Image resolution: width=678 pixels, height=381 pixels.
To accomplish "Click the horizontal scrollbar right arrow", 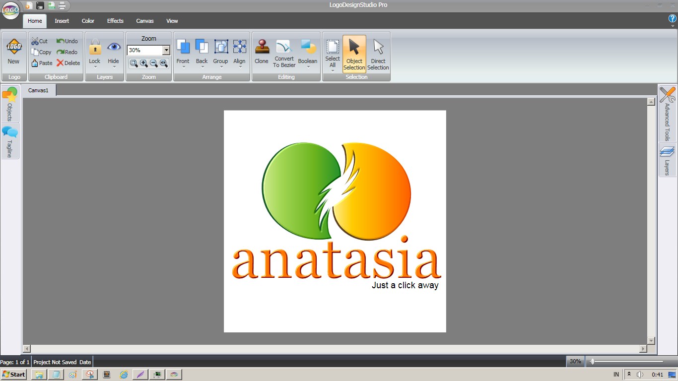I will click(x=643, y=349).
